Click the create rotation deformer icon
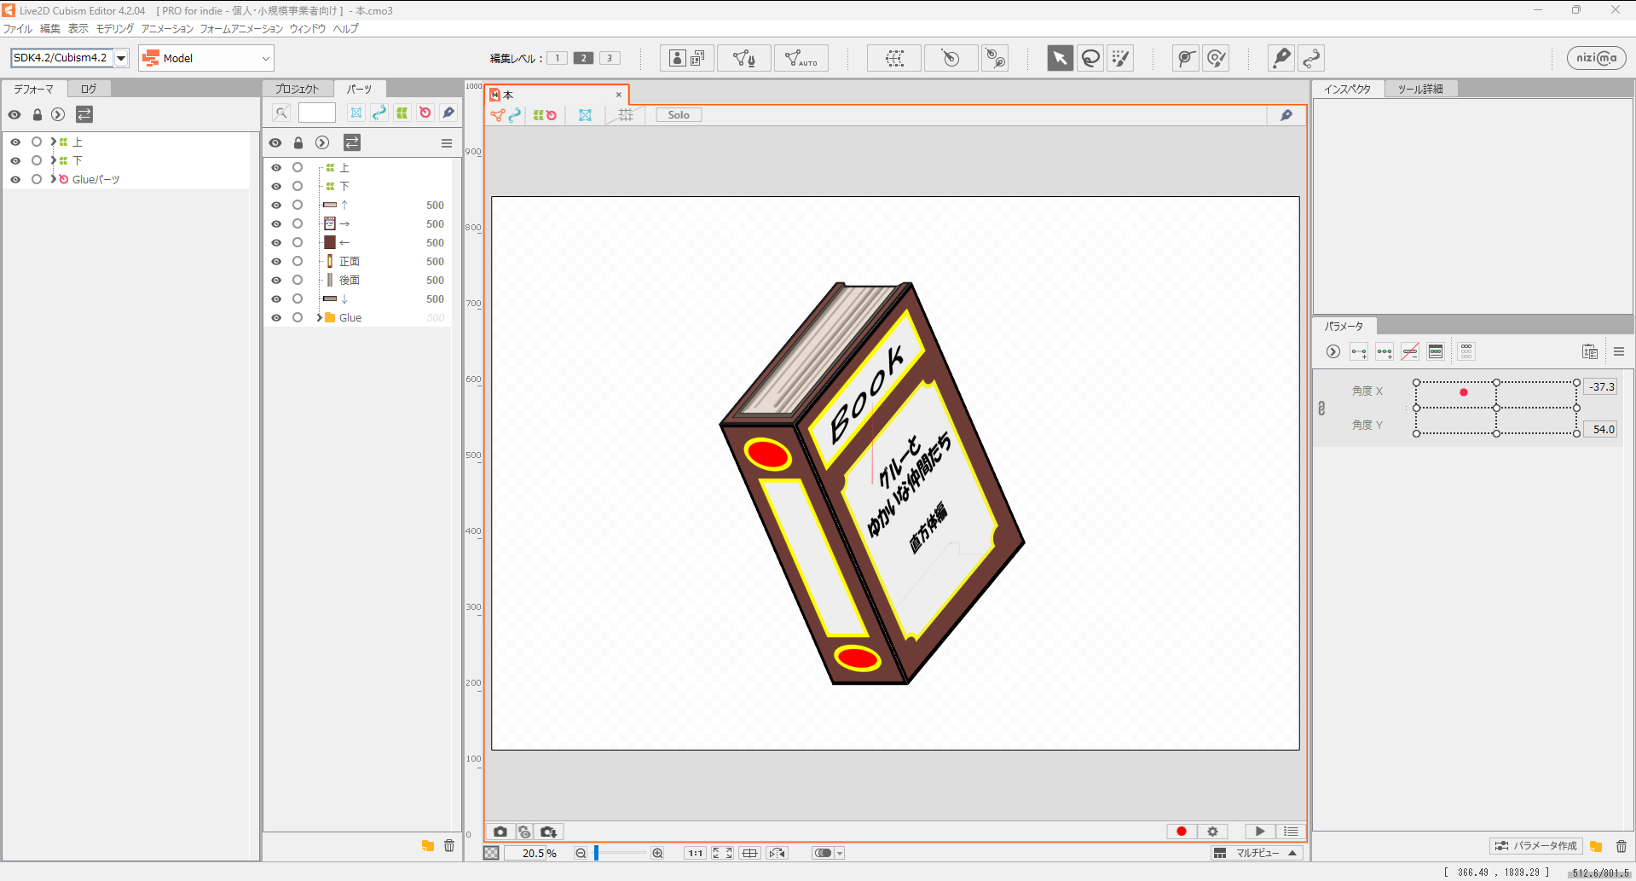1636x881 pixels. [x=950, y=58]
